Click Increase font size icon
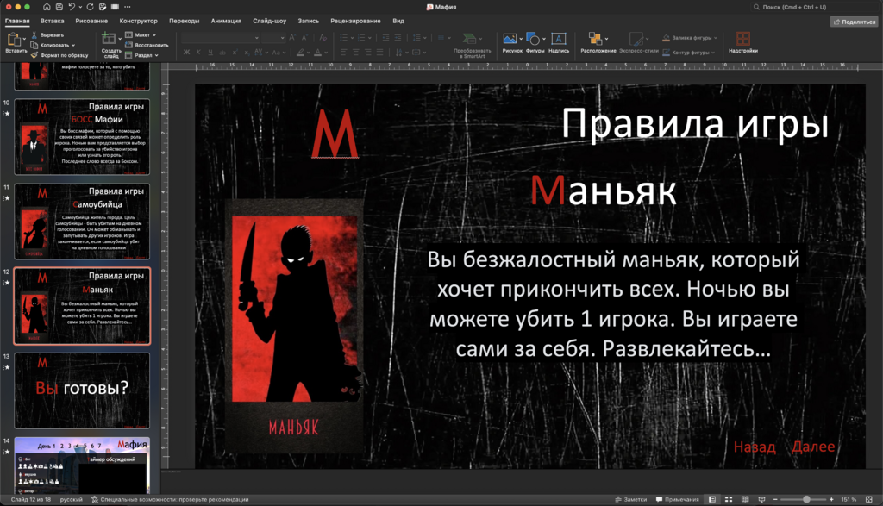 [291, 38]
